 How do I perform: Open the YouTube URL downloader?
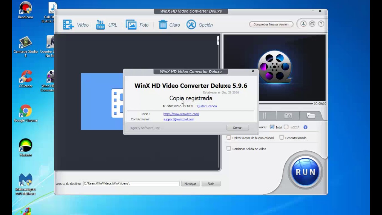pyautogui.click(x=106, y=25)
